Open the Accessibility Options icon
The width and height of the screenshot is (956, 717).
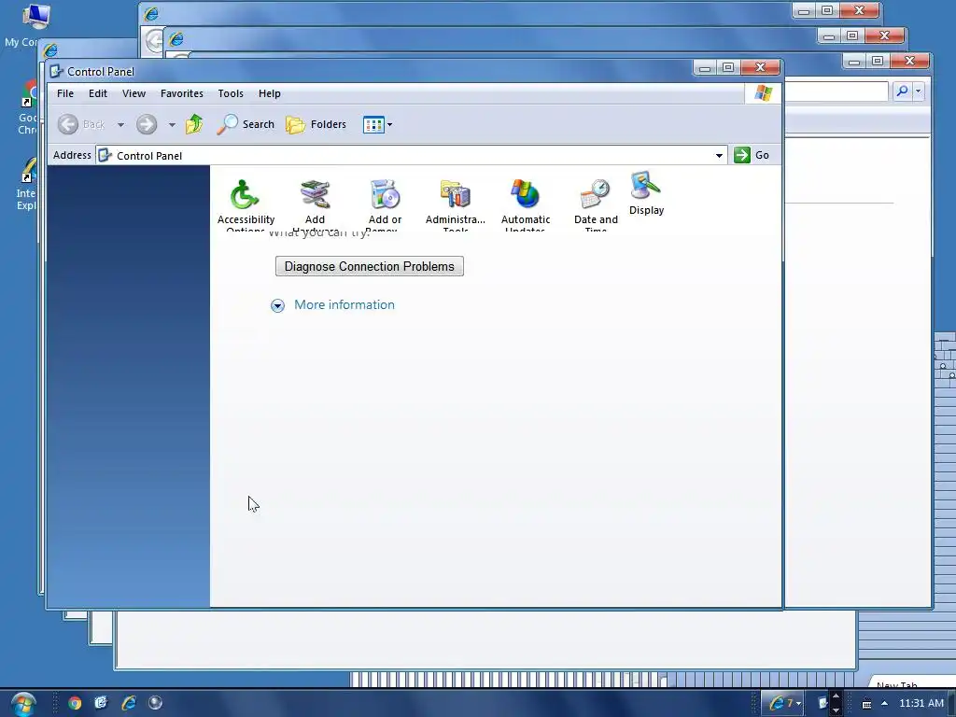(246, 204)
